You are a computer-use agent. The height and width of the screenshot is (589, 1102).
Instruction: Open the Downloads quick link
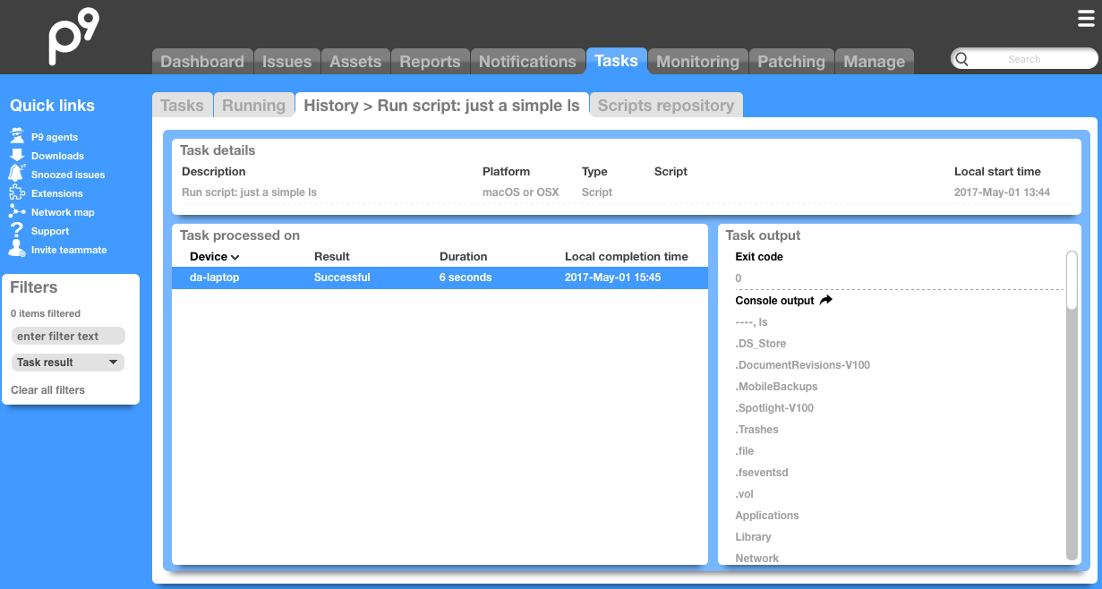coord(57,156)
